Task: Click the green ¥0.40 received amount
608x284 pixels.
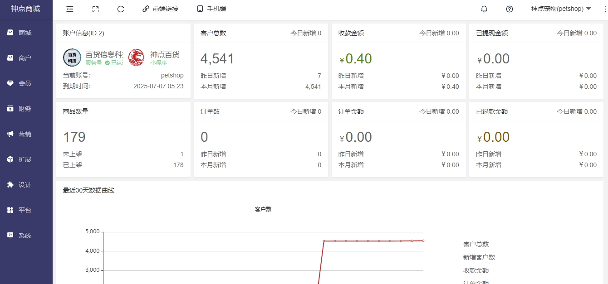Action: click(x=355, y=59)
